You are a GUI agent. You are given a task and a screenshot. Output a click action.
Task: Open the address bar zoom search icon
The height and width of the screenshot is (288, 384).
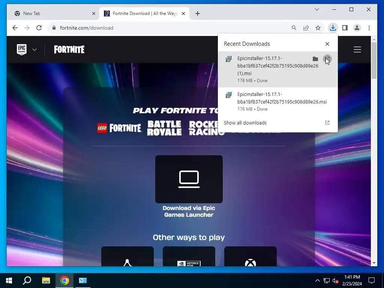coord(294,28)
